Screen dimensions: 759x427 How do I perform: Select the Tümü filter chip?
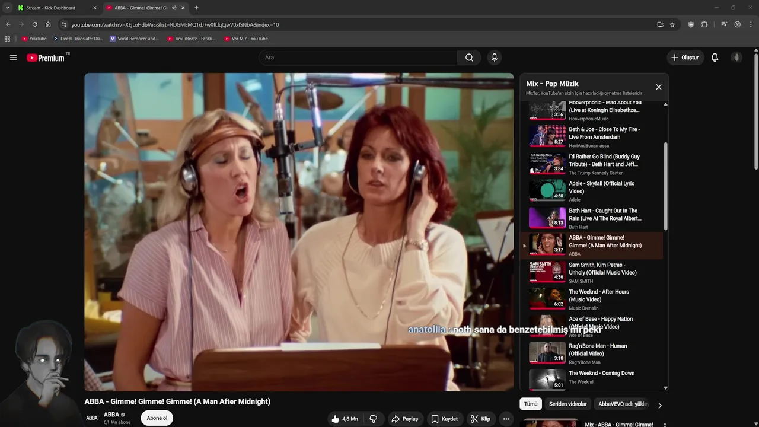pos(531,404)
